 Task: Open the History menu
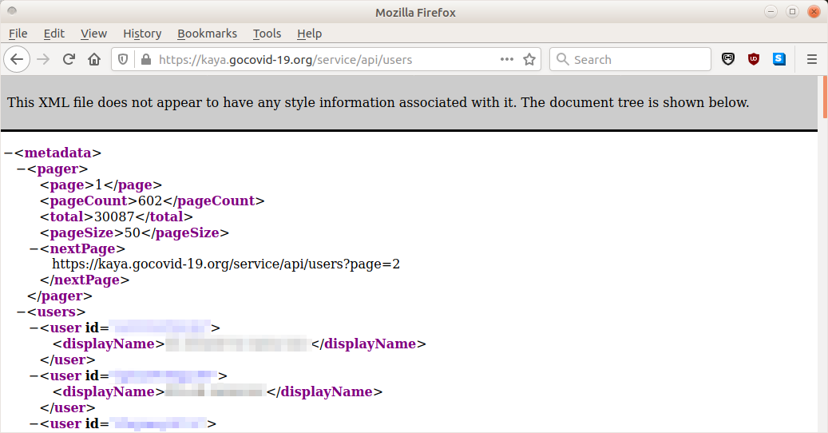[x=142, y=34]
